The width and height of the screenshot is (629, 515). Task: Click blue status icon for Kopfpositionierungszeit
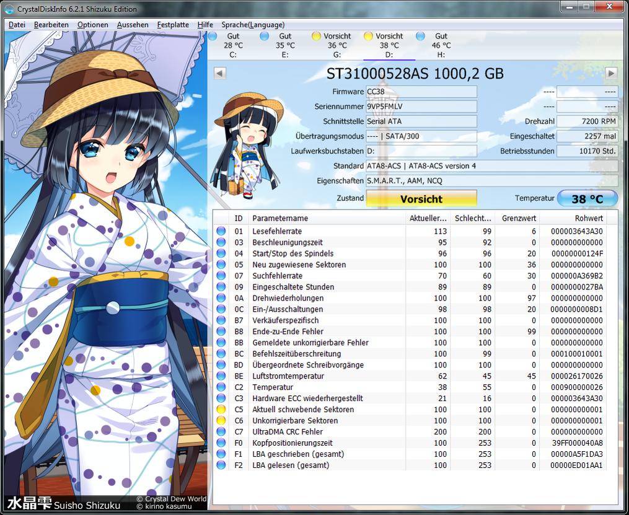[221, 443]
